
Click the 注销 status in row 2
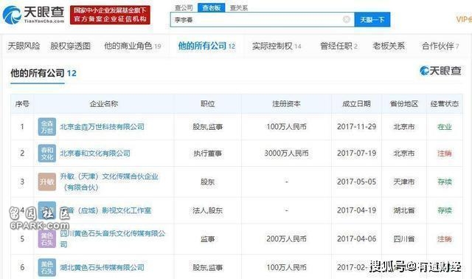[x=445, y=154]
